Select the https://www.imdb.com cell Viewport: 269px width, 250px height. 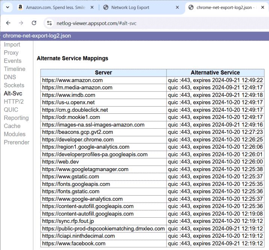pyautogui.click(x=103, y=95)
